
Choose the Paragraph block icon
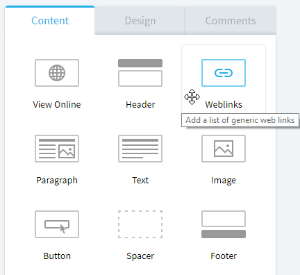coord(57,149)
